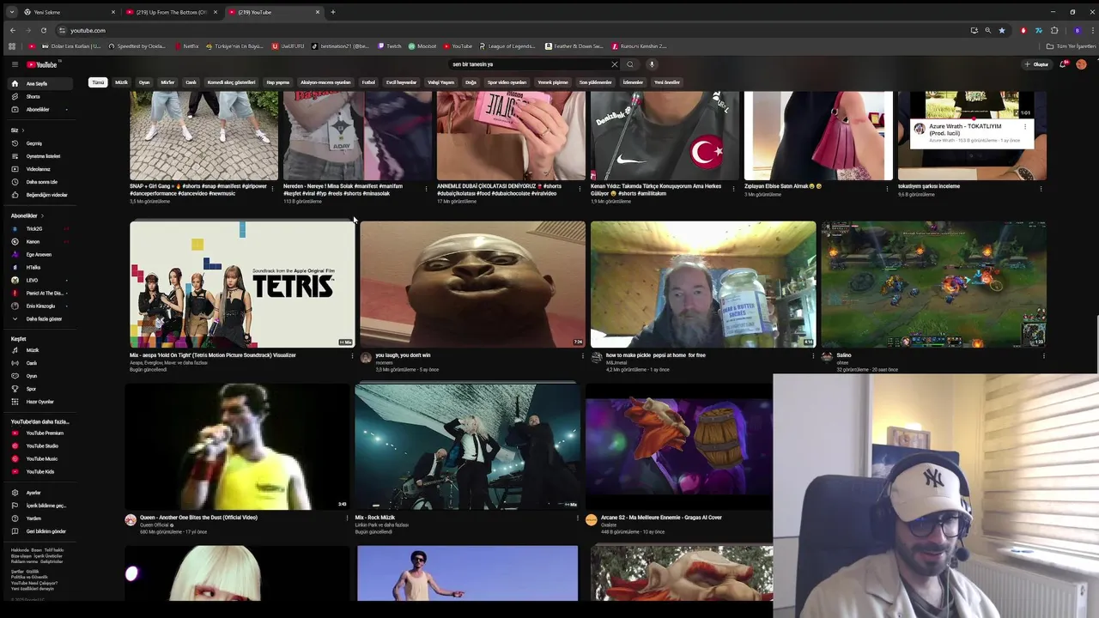The height and width of the screenshot is (618, 1099).
Task: Open Oynatma listeleri in sidebar
Action: click(43, 156)
